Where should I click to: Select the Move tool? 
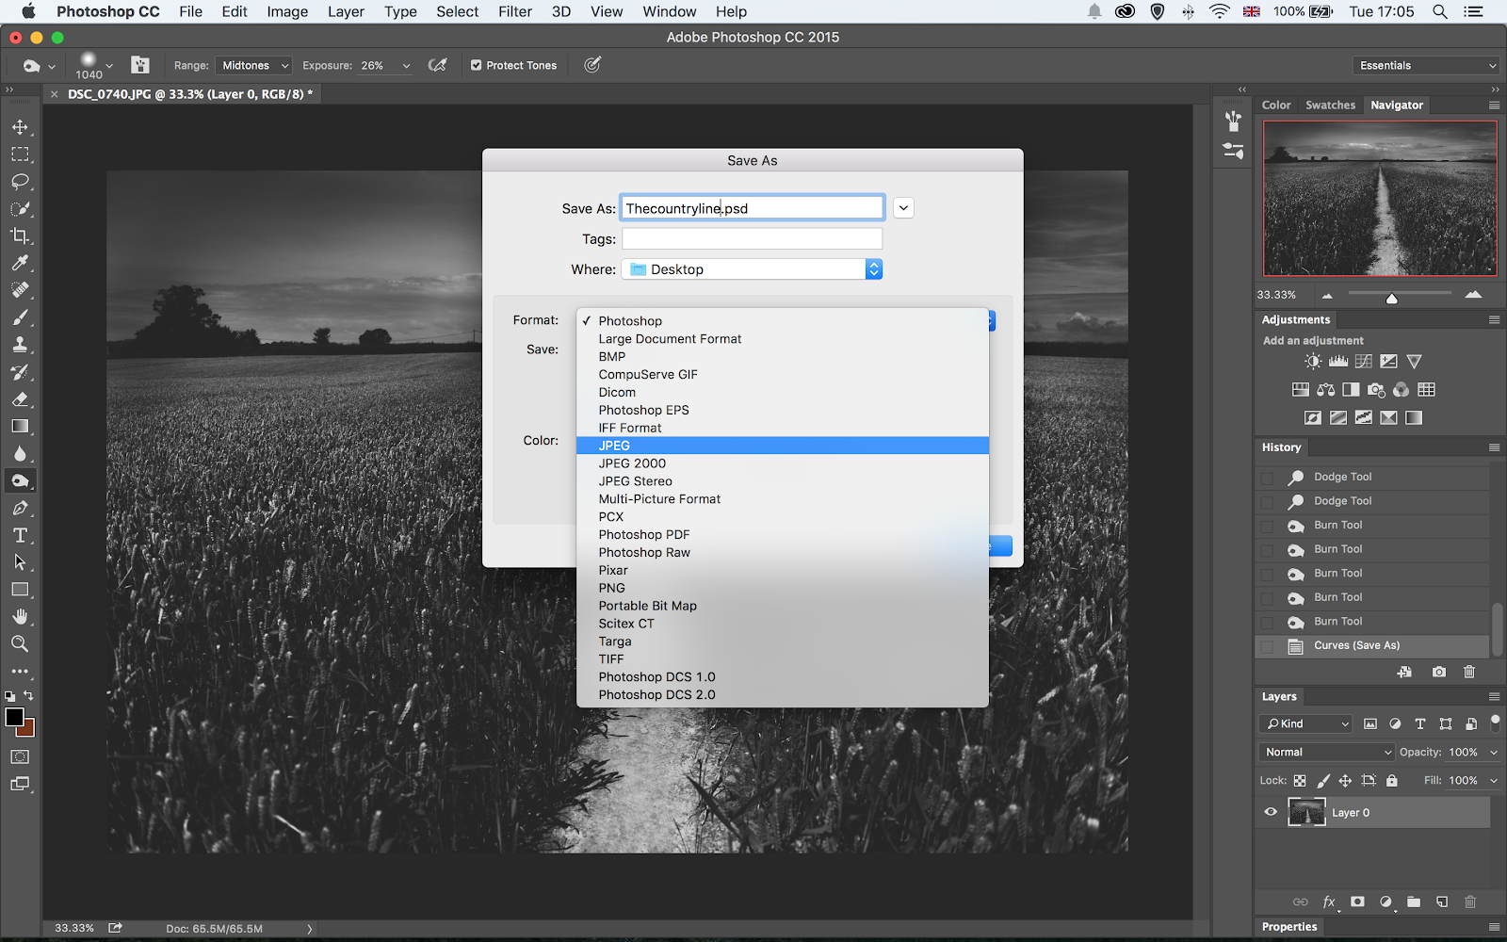click(x=20, y=127)
